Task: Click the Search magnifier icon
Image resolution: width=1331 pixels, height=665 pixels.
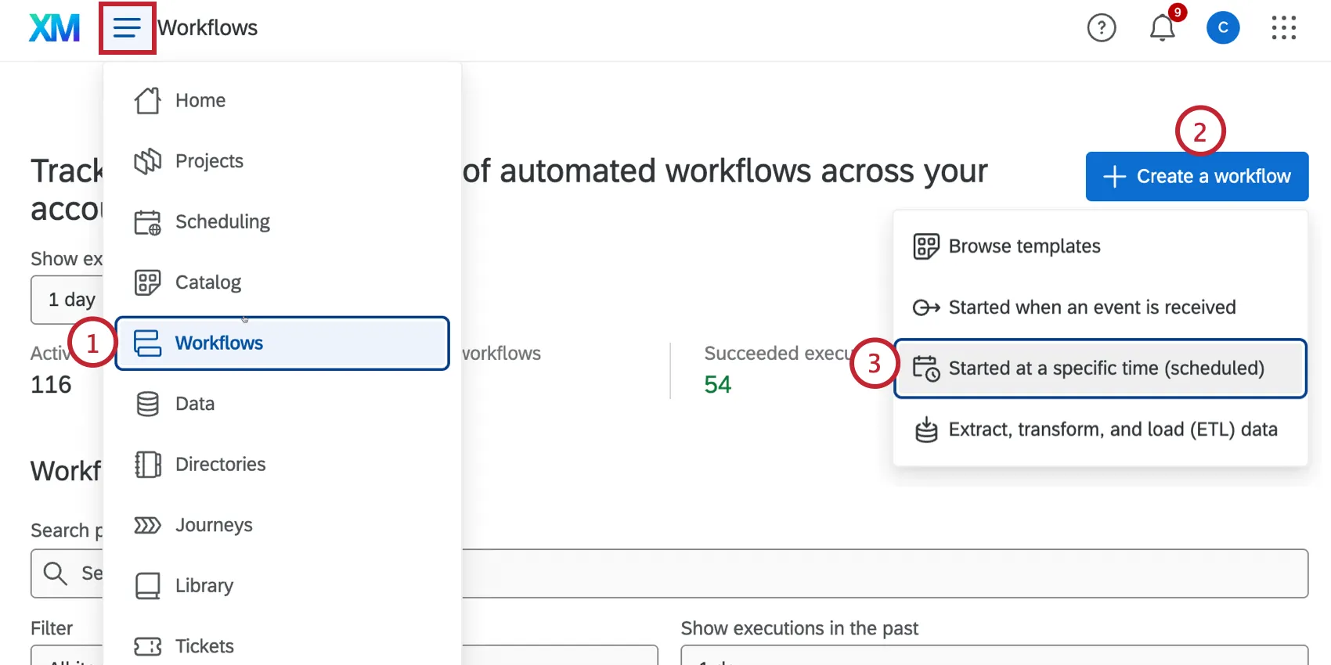Action: [55, 573]
